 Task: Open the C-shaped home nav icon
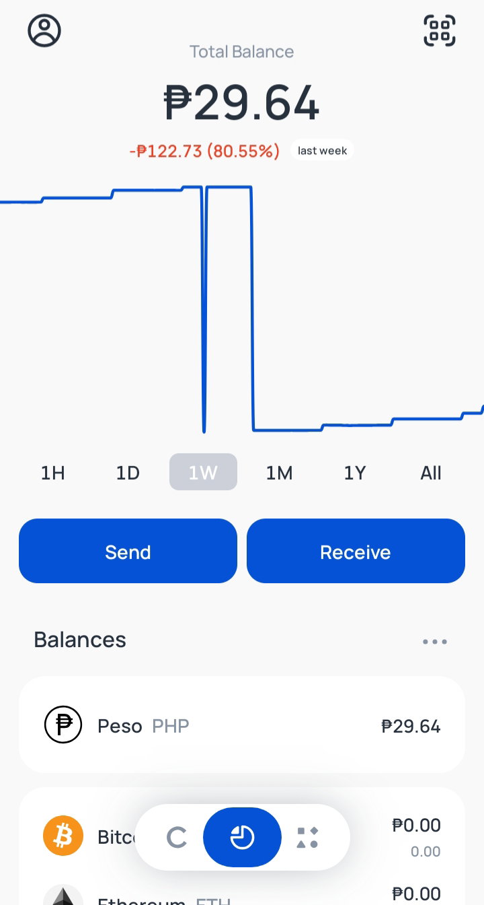pos(177,838)
